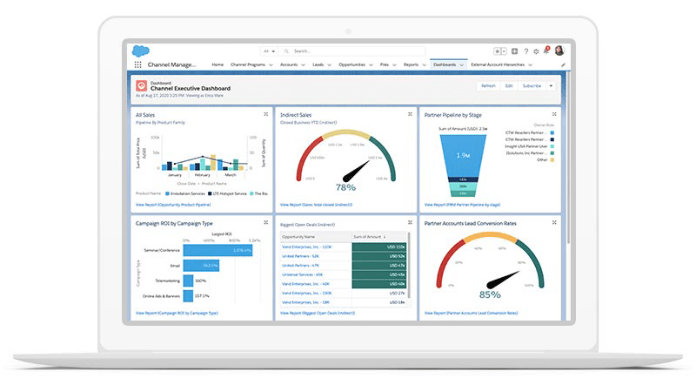This screenshot has width=696, height=392.
Task: Switch to the Files tab
Action: (x=385, y=64)
